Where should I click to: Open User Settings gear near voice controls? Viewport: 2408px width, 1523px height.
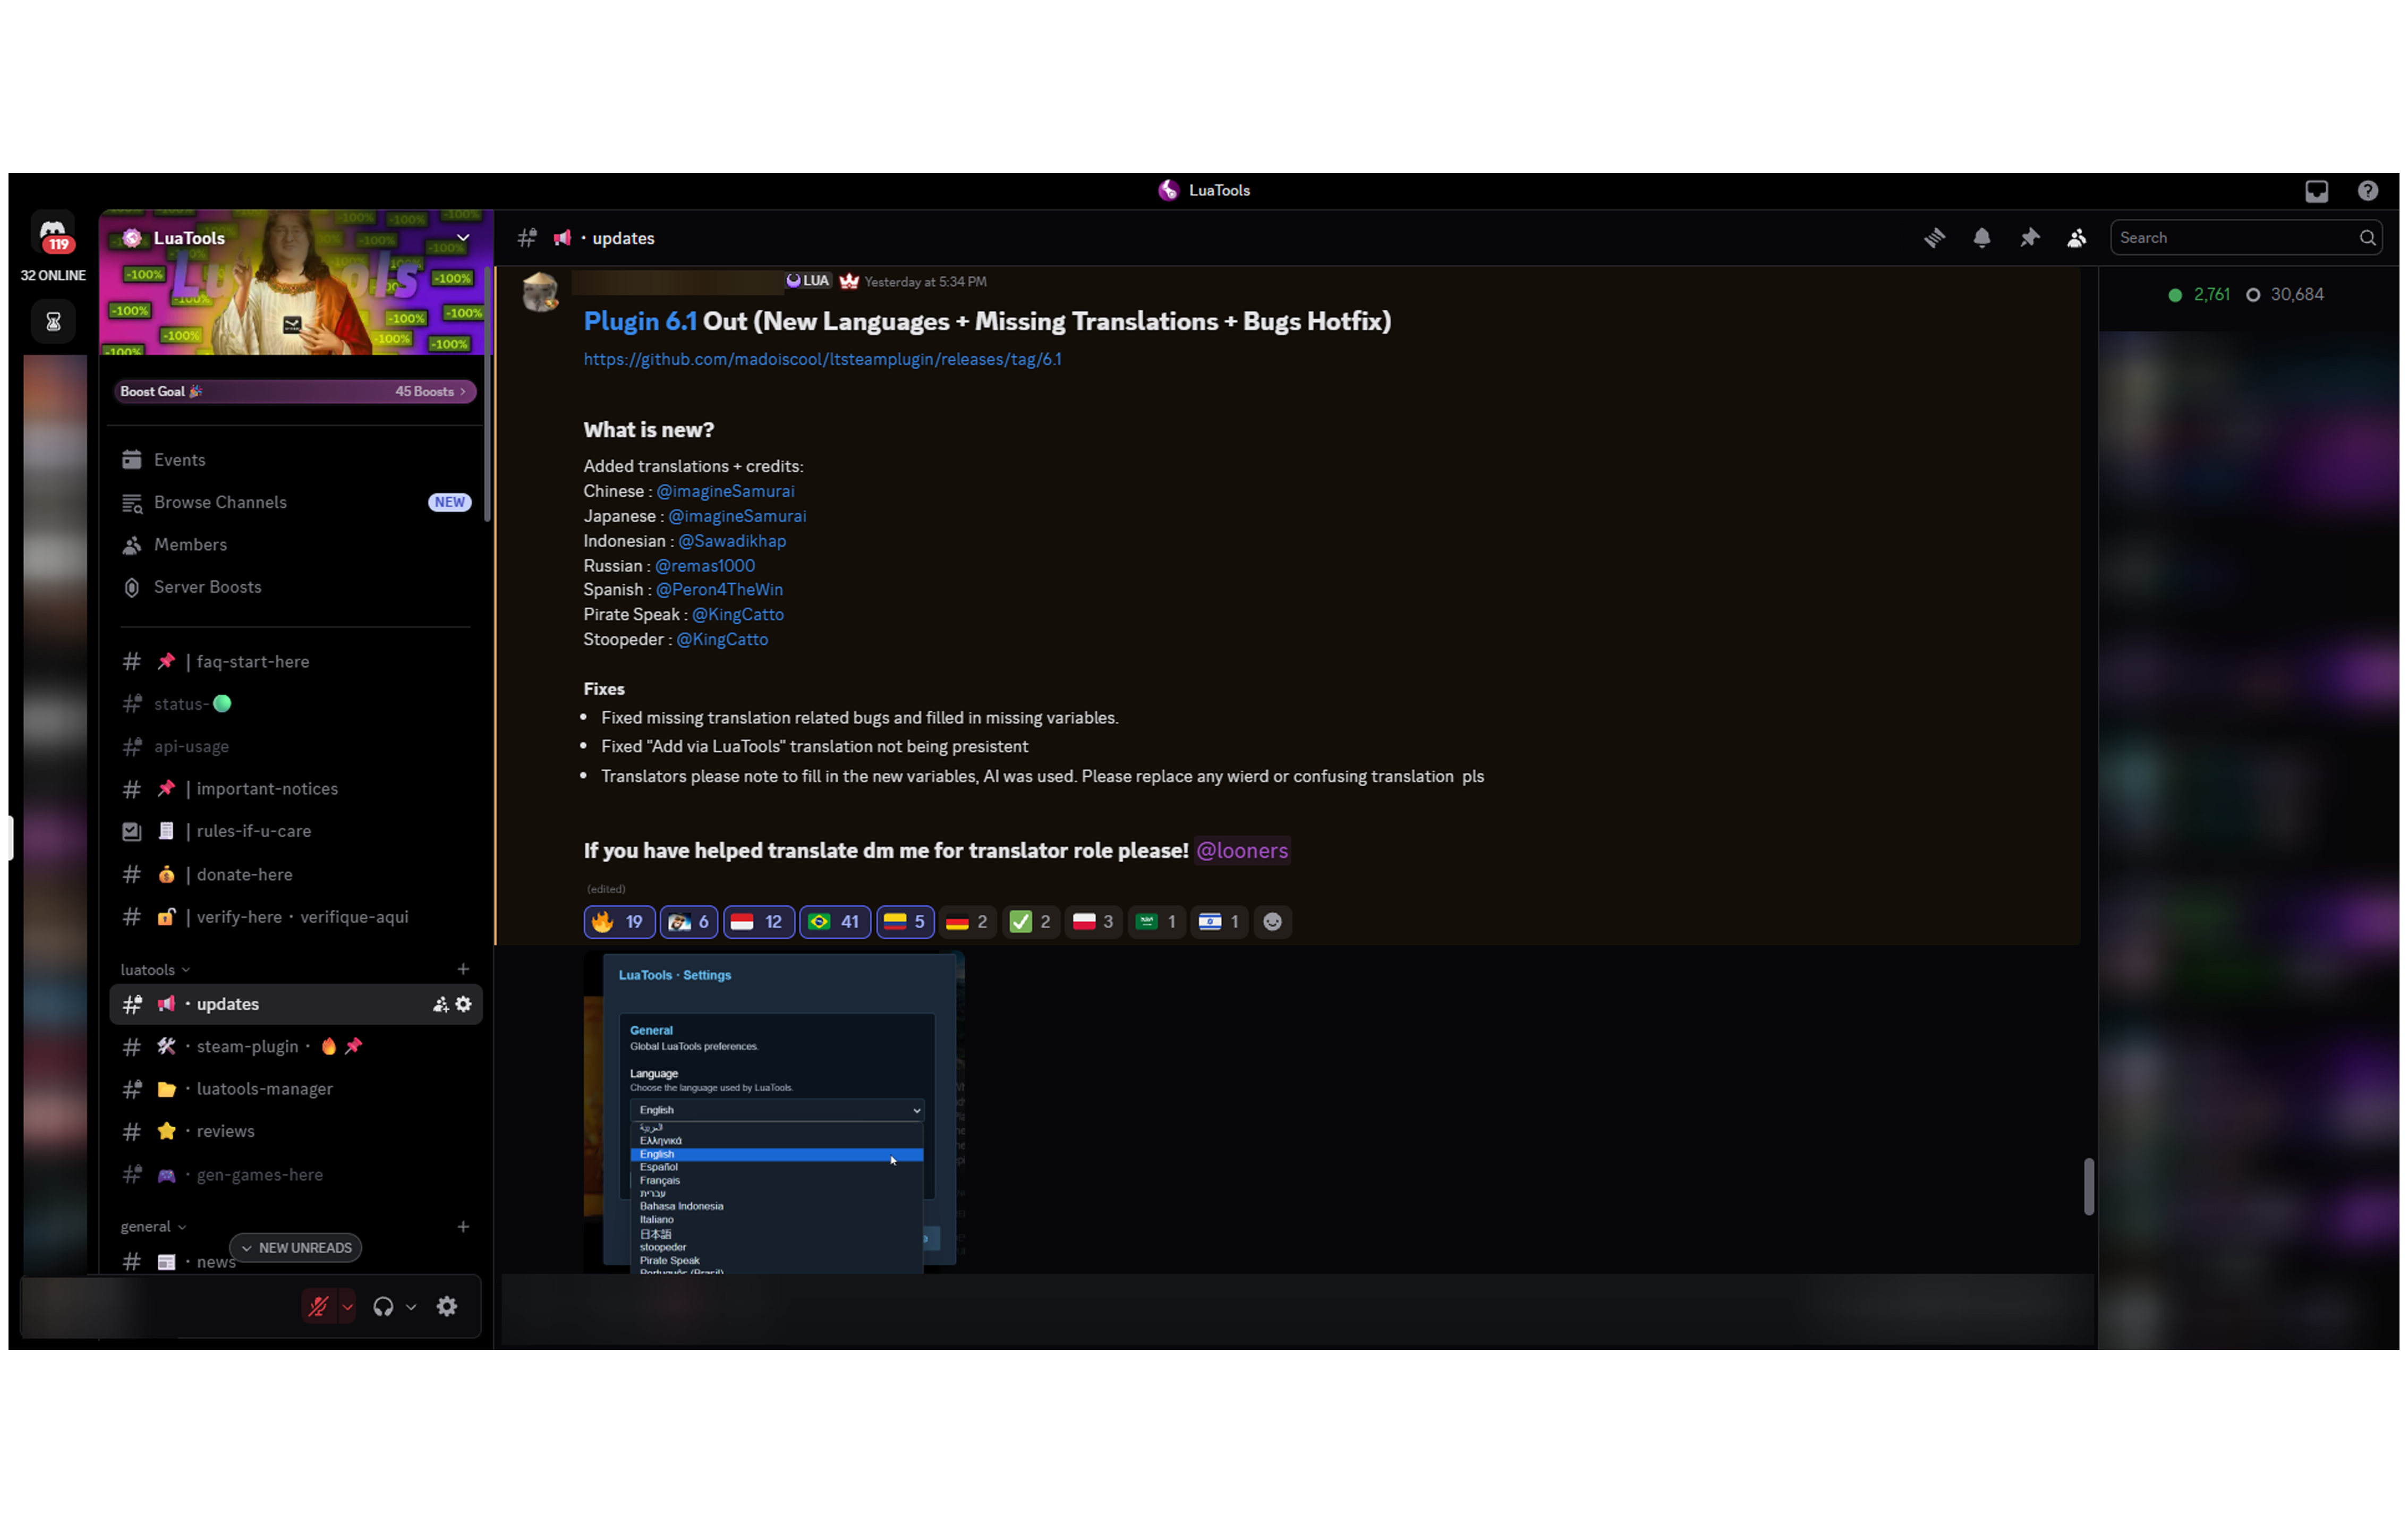446,1306
